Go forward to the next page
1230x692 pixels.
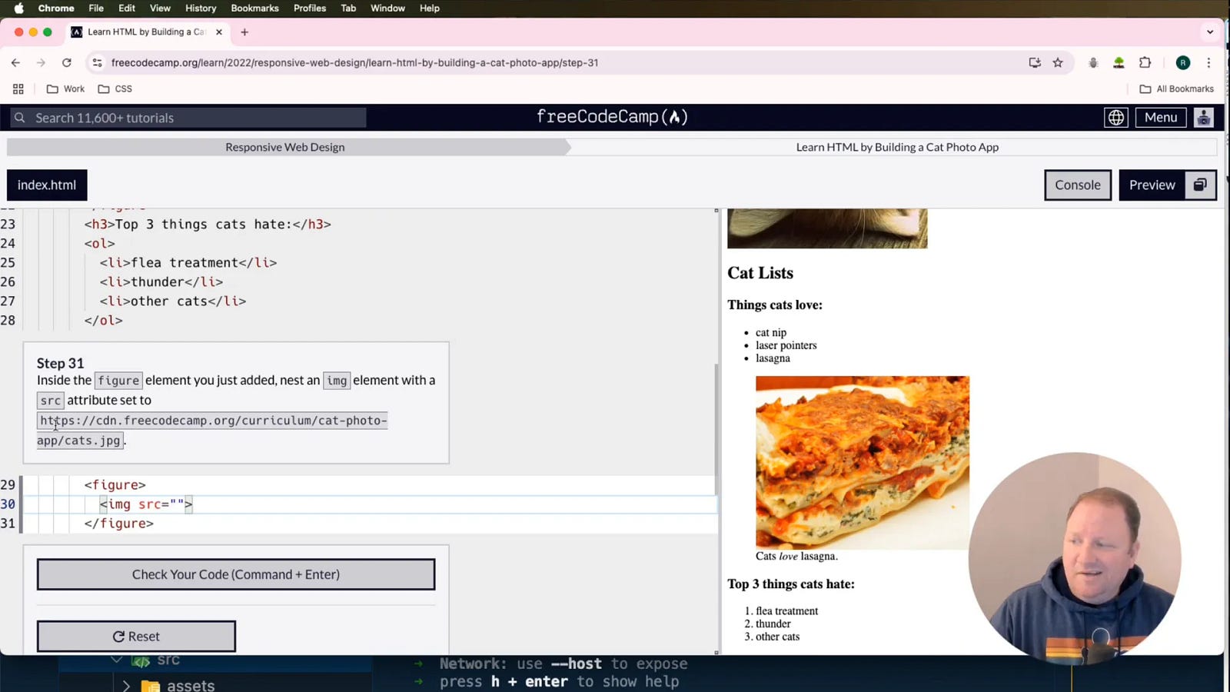[x=41, y=63]
